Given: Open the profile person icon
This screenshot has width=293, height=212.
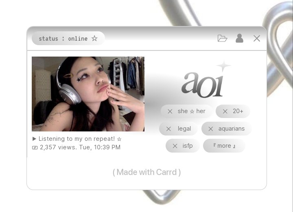Looking at the screenshot, I should coord(239,38).
